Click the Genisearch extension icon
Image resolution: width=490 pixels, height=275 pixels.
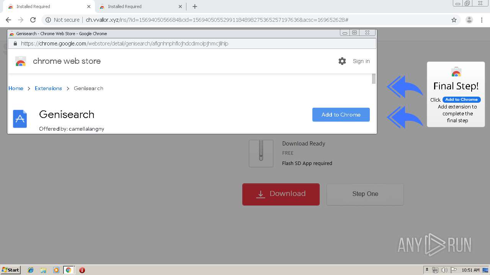click(20, 119)
